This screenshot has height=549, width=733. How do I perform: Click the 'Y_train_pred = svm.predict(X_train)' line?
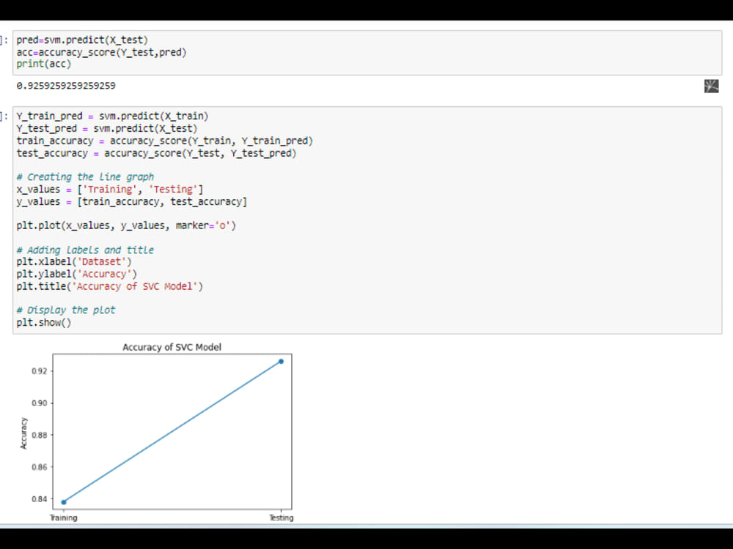tap(112, 116)
